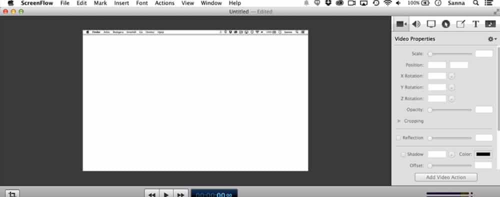This screenshot has height=197, width=500.
Task: Open the Screen Recording Properties icon
Action: click(x=431, y=24)
